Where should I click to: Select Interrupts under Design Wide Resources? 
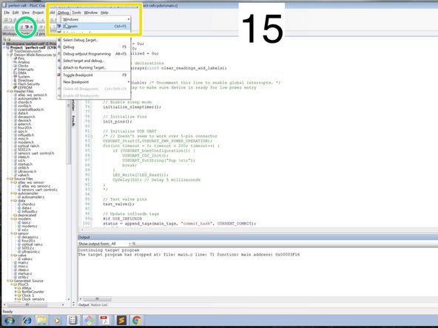point(25,69)
